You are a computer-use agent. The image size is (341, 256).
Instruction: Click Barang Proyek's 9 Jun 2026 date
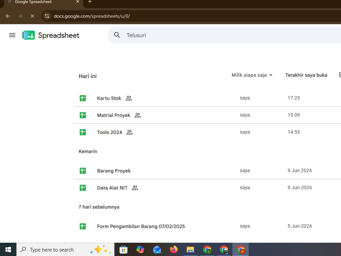click(x=300, y=170)
